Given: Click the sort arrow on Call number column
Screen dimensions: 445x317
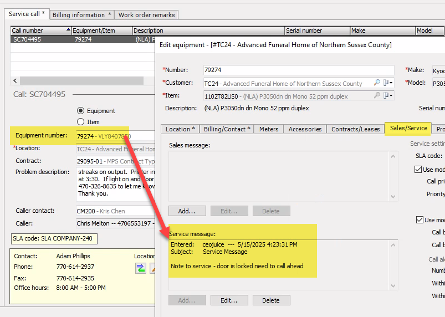Looking at the screenshot, I should (68, 30).
